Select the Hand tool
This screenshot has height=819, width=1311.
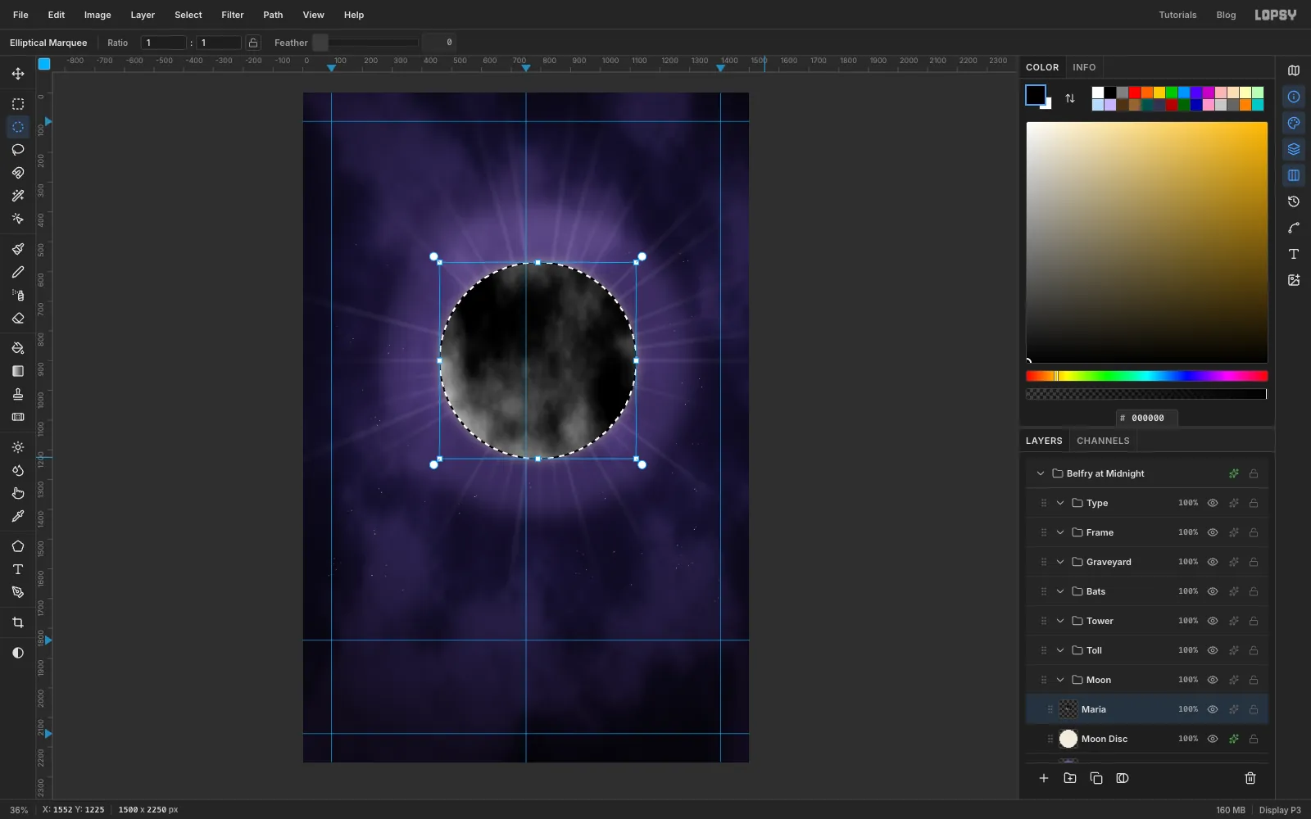(18, 493)
